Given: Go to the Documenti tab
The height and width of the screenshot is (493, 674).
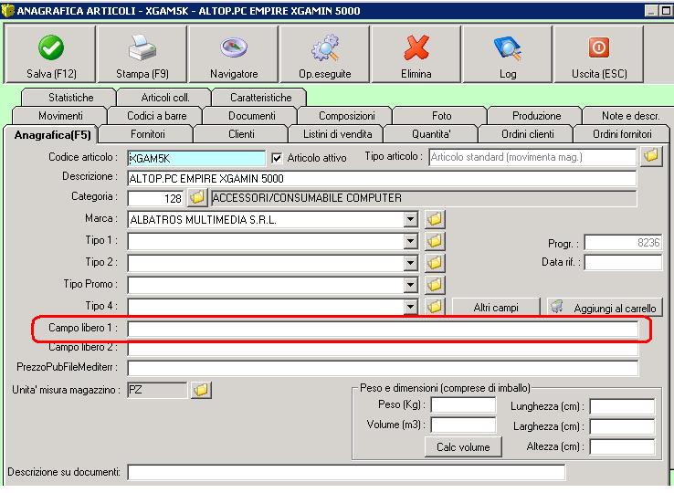Looking at the screenshot, I should coord(250,116).
